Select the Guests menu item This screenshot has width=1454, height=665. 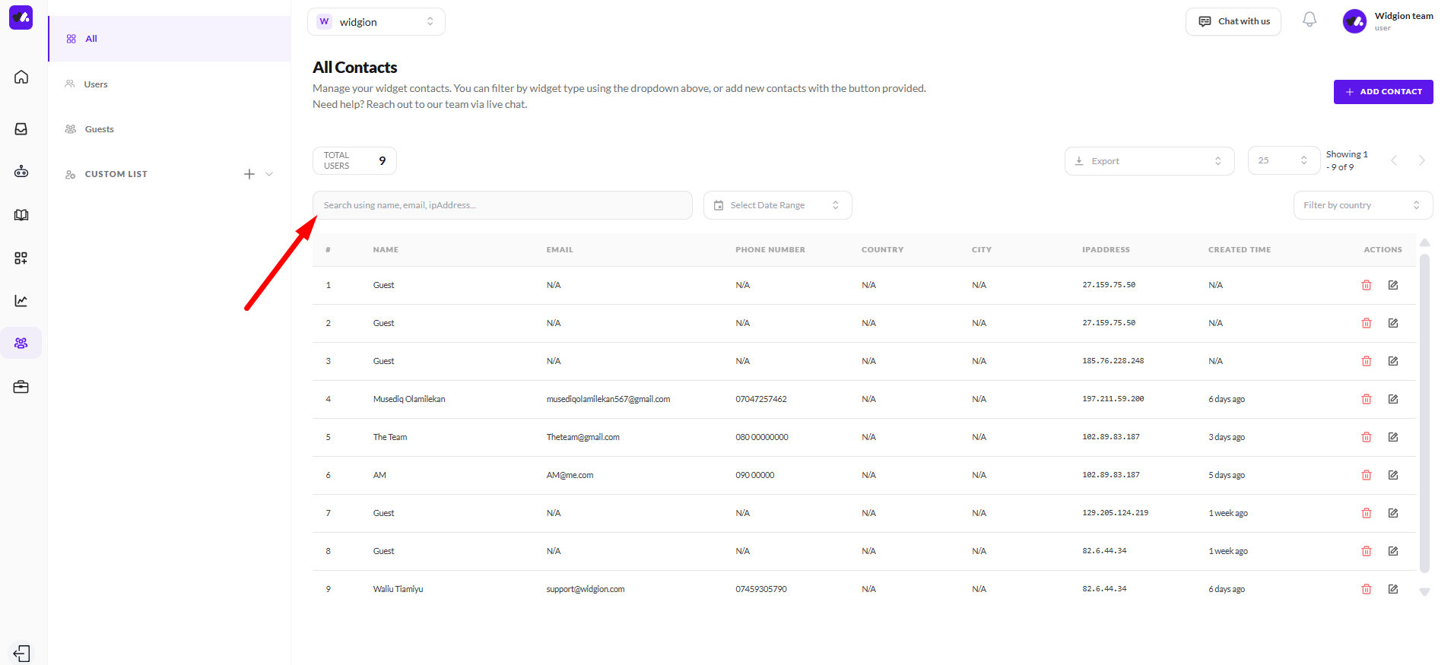pyautogui.click(x=99, y=129)
